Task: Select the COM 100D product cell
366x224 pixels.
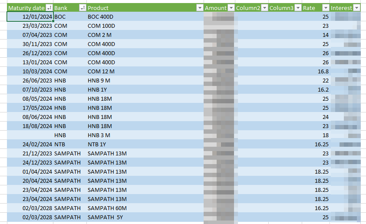Action: pos(145,26)
